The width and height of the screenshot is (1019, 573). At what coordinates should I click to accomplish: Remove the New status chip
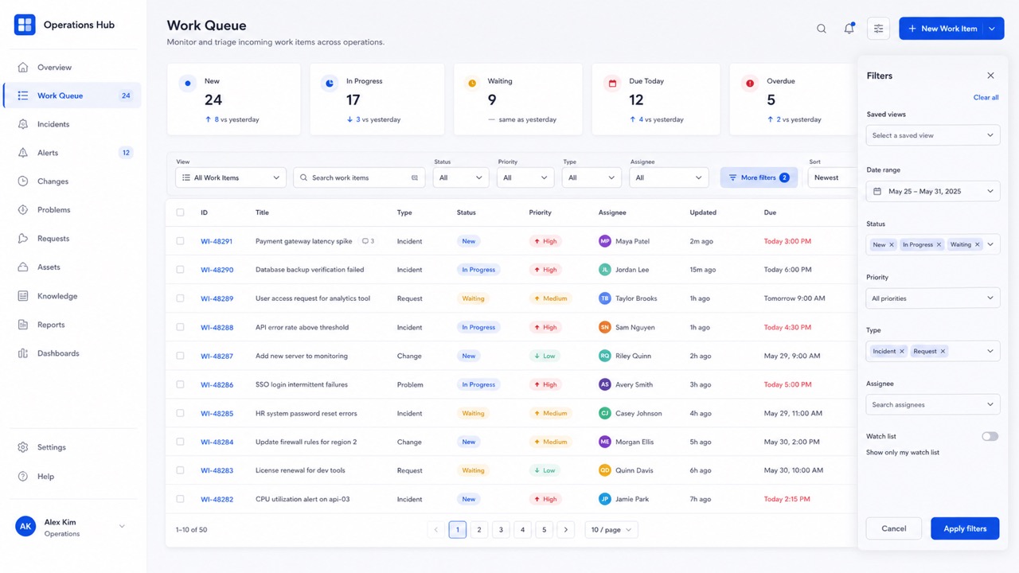coord(892,245)
